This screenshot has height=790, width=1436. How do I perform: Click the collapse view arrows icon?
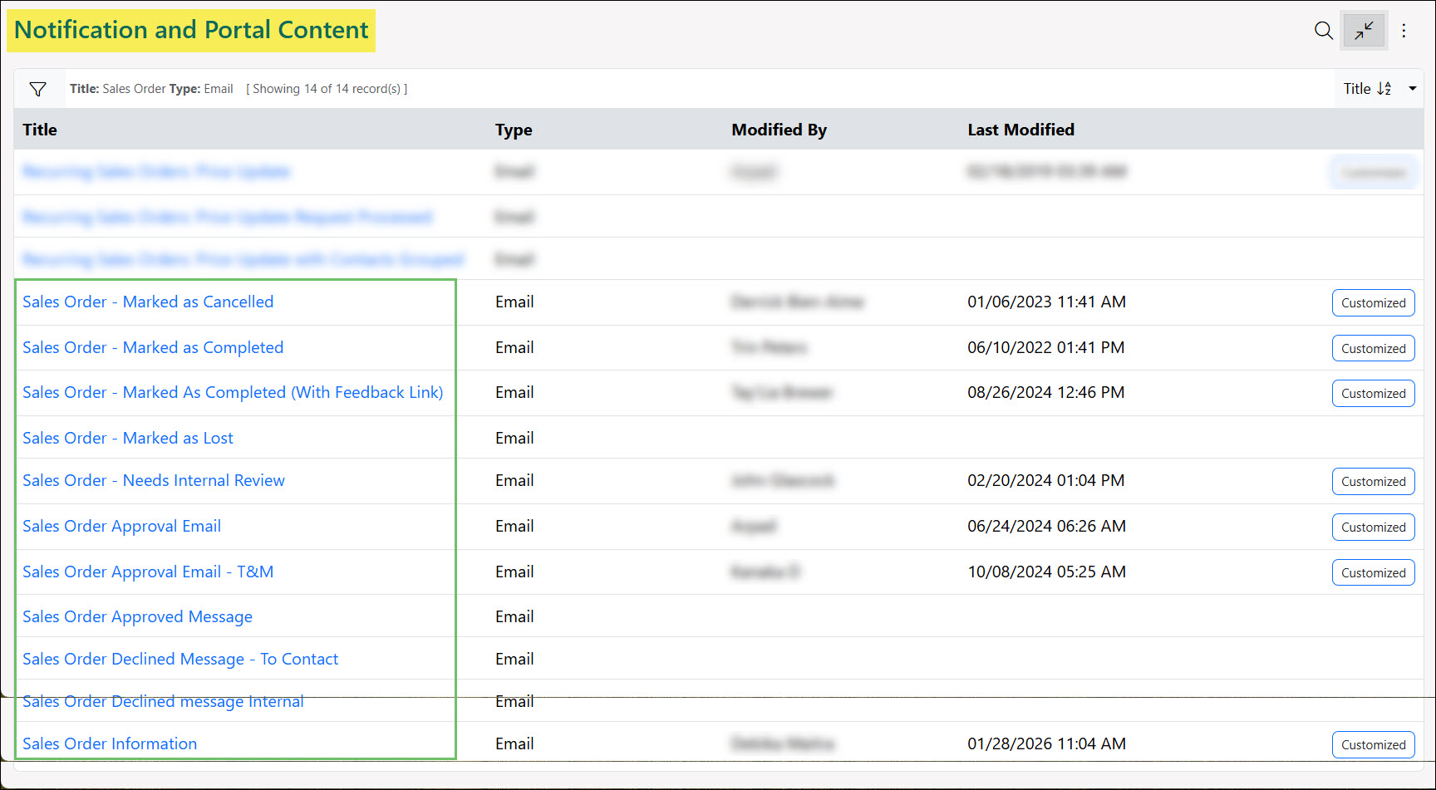(1364, 32)
